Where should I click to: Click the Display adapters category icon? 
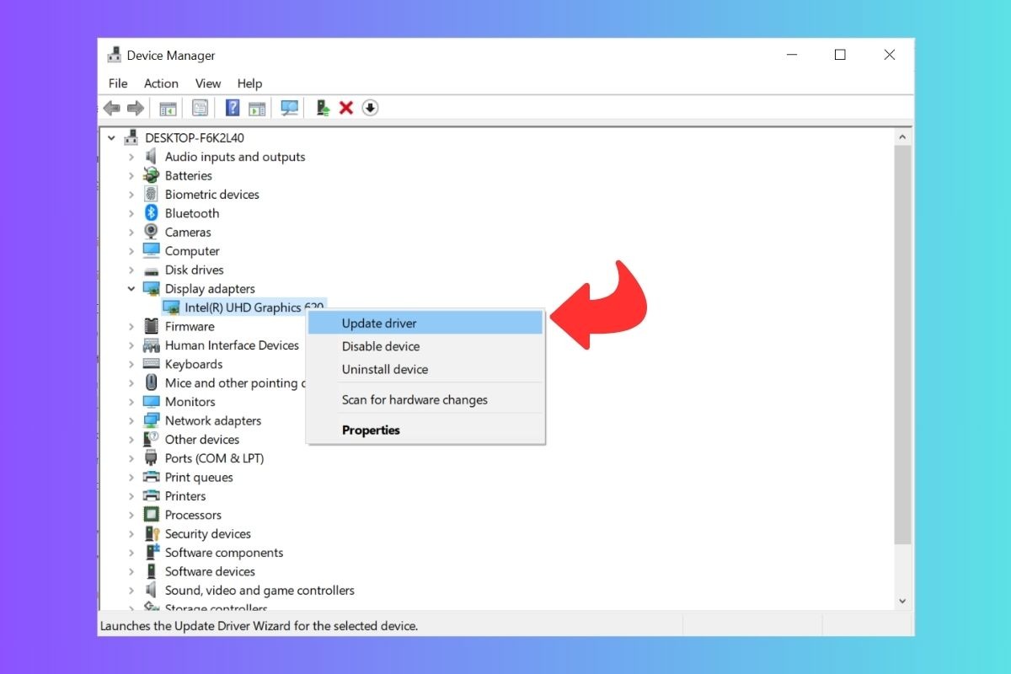(x=152, y=289)
